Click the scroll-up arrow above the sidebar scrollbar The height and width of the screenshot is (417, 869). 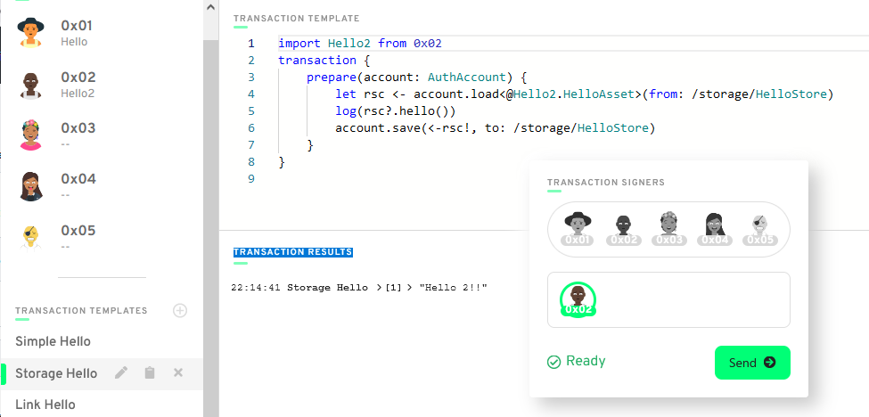point(210,7)
